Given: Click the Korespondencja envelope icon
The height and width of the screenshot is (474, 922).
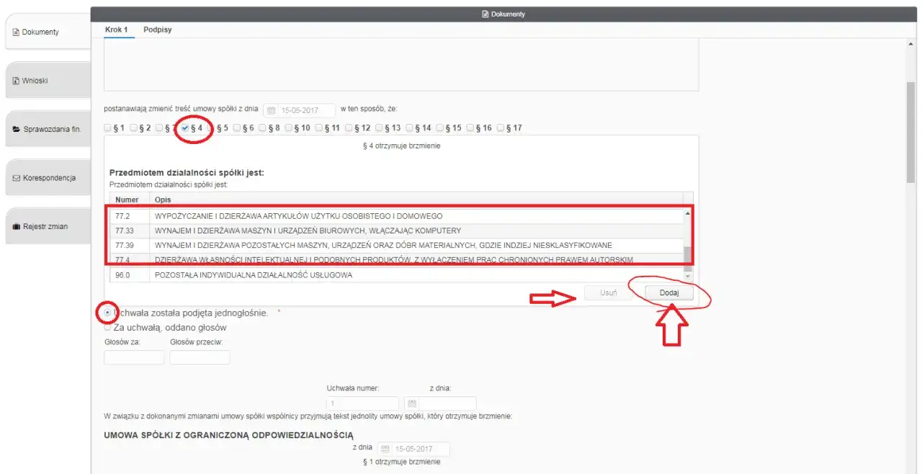Looking at the screenshot, I should pos(16,177).
